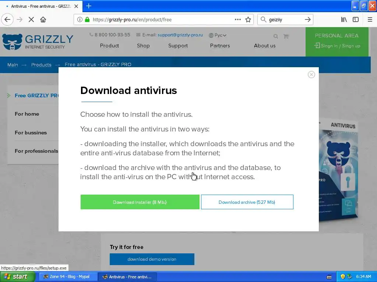Open the Shop menu

point(143,46)
